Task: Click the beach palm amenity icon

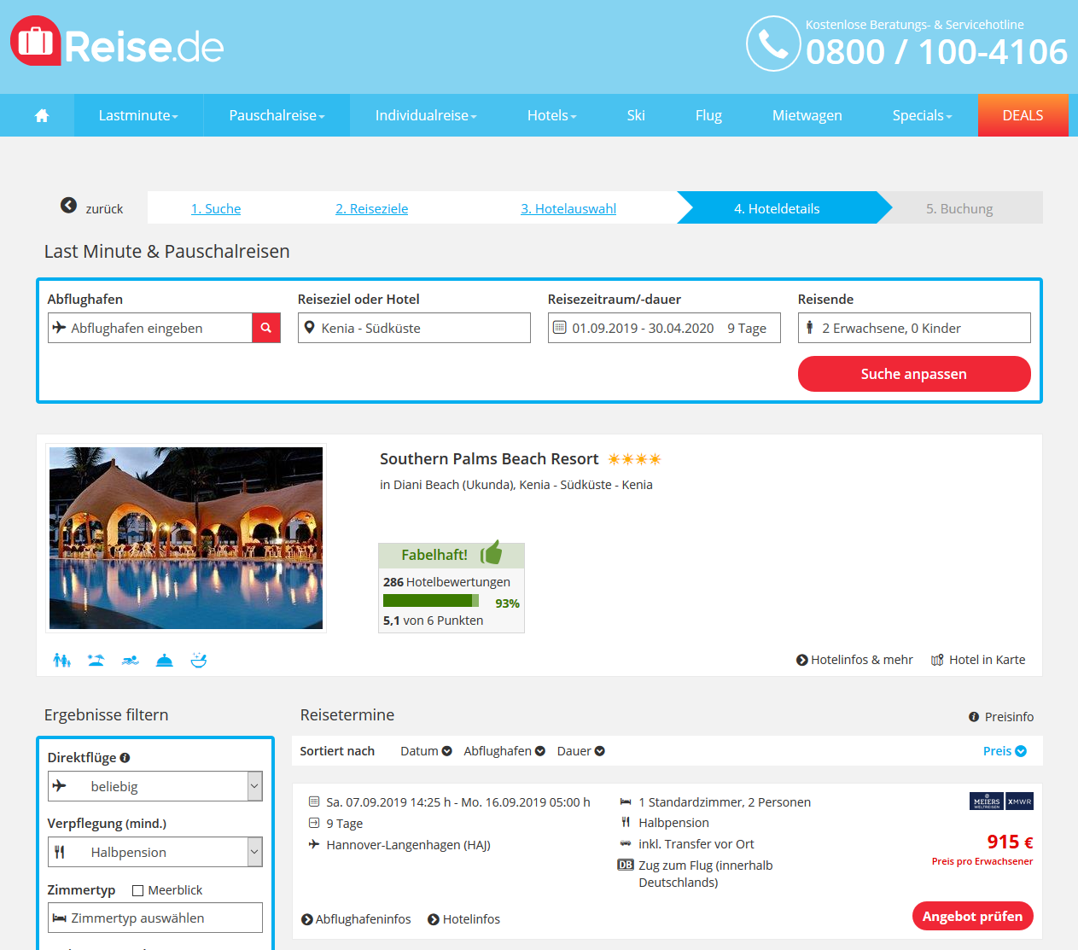Action: (x=96, y=660)
